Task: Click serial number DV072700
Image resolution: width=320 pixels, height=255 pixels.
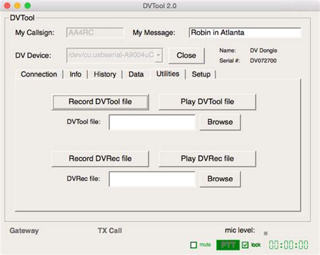Action: click(263, 61)
